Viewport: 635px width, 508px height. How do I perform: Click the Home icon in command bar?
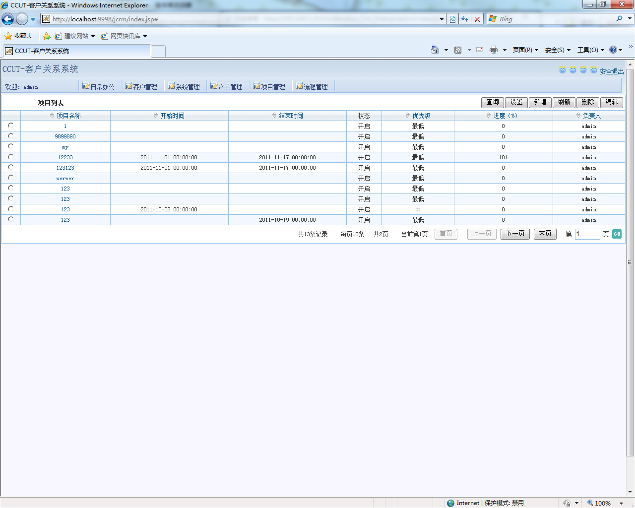click(x=435, y=50)
